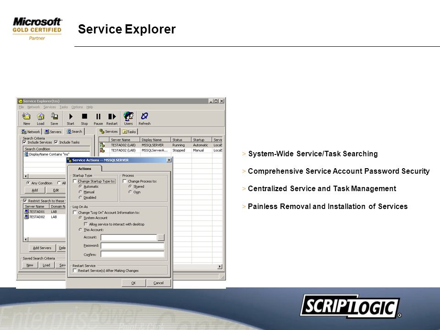Viewport: 440px width, 330px height.
Task: Select Own process radio button
Action: [130, 192]
